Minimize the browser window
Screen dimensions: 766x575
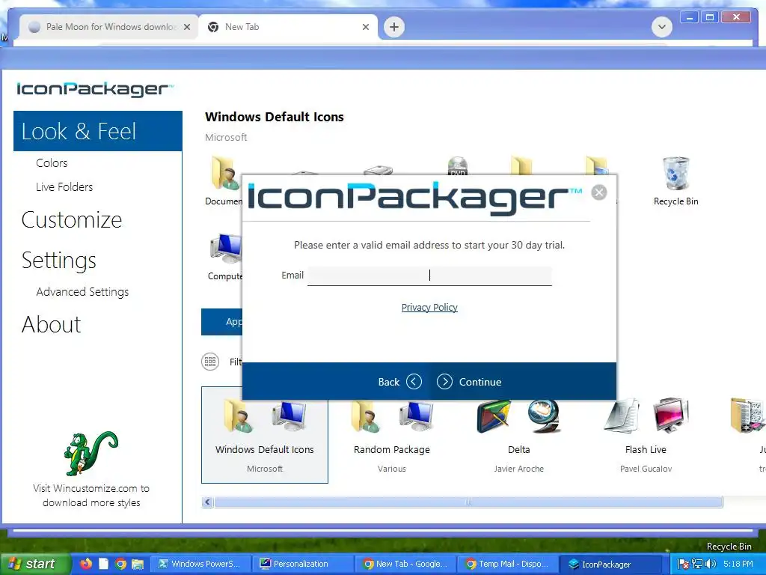pyautogui.click(x=689, y=18)
